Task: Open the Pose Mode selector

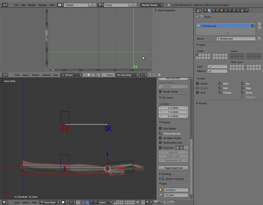Action: pos(50,203)
